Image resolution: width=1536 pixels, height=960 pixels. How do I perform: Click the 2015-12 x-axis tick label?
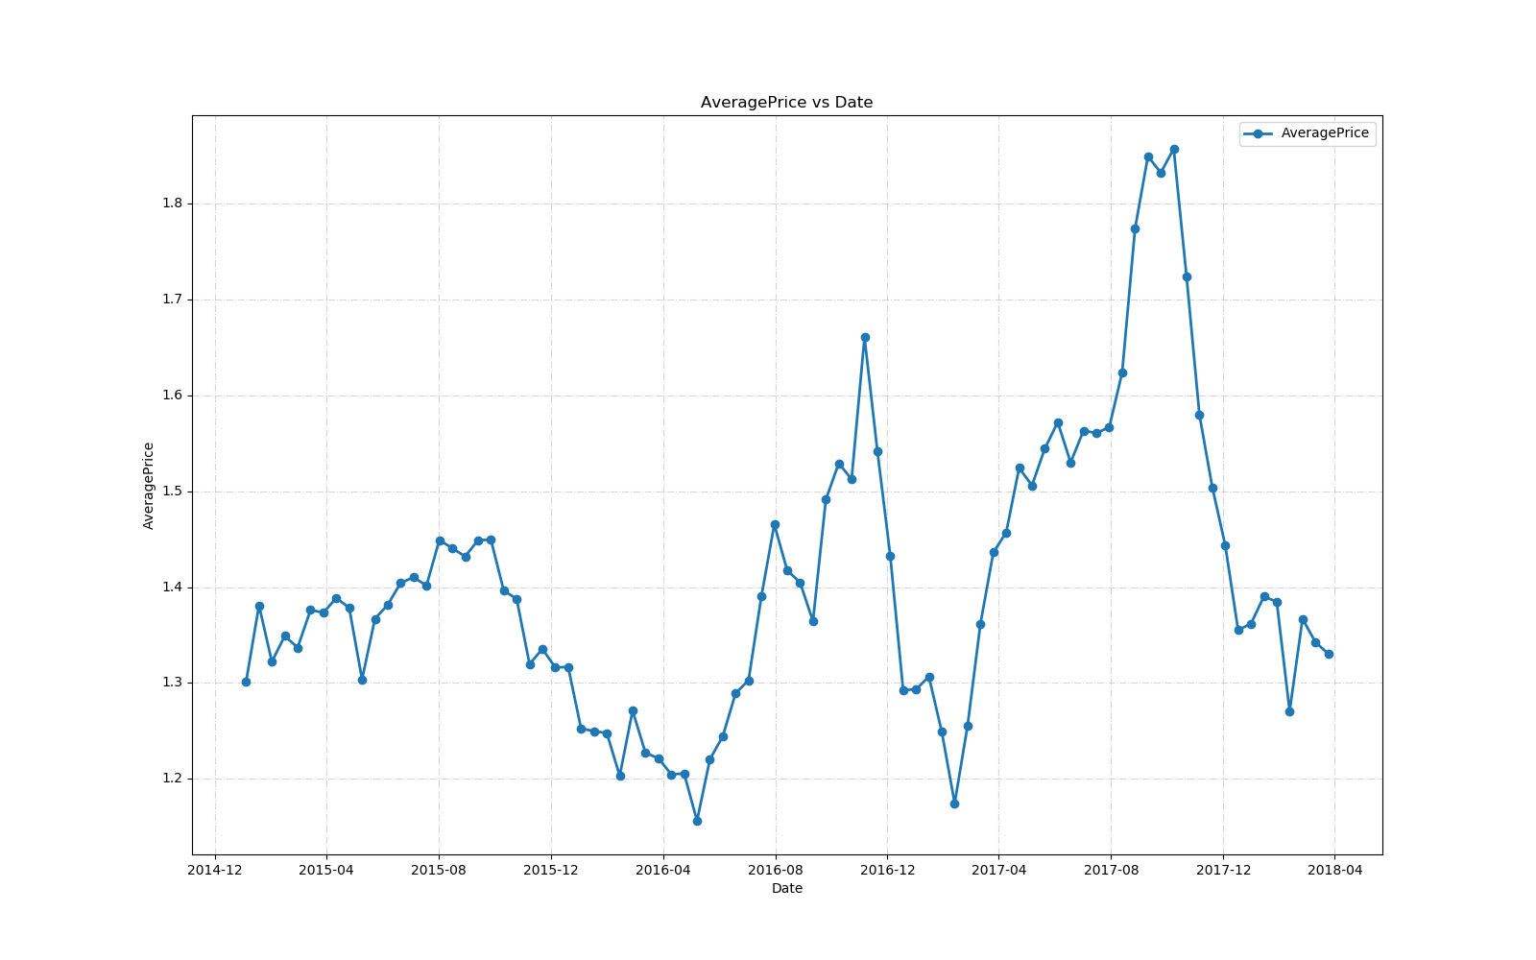click(551, 871)
